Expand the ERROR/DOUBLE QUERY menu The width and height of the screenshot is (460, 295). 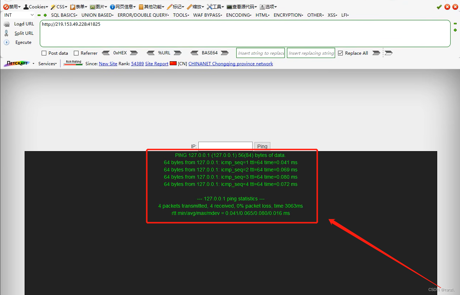point(143,15)
